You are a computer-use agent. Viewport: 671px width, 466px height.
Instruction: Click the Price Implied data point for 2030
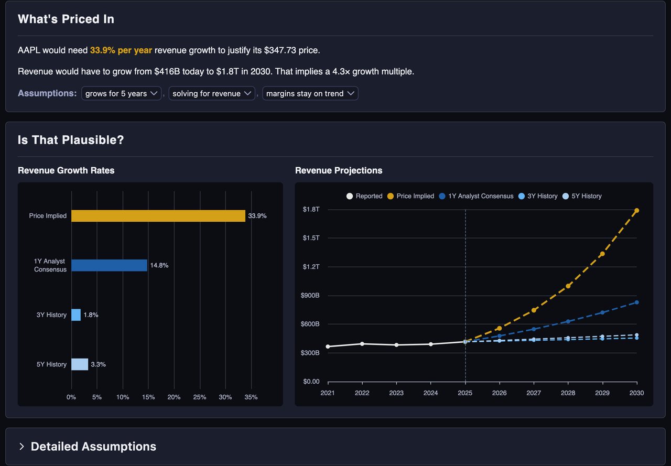[637, 211]
